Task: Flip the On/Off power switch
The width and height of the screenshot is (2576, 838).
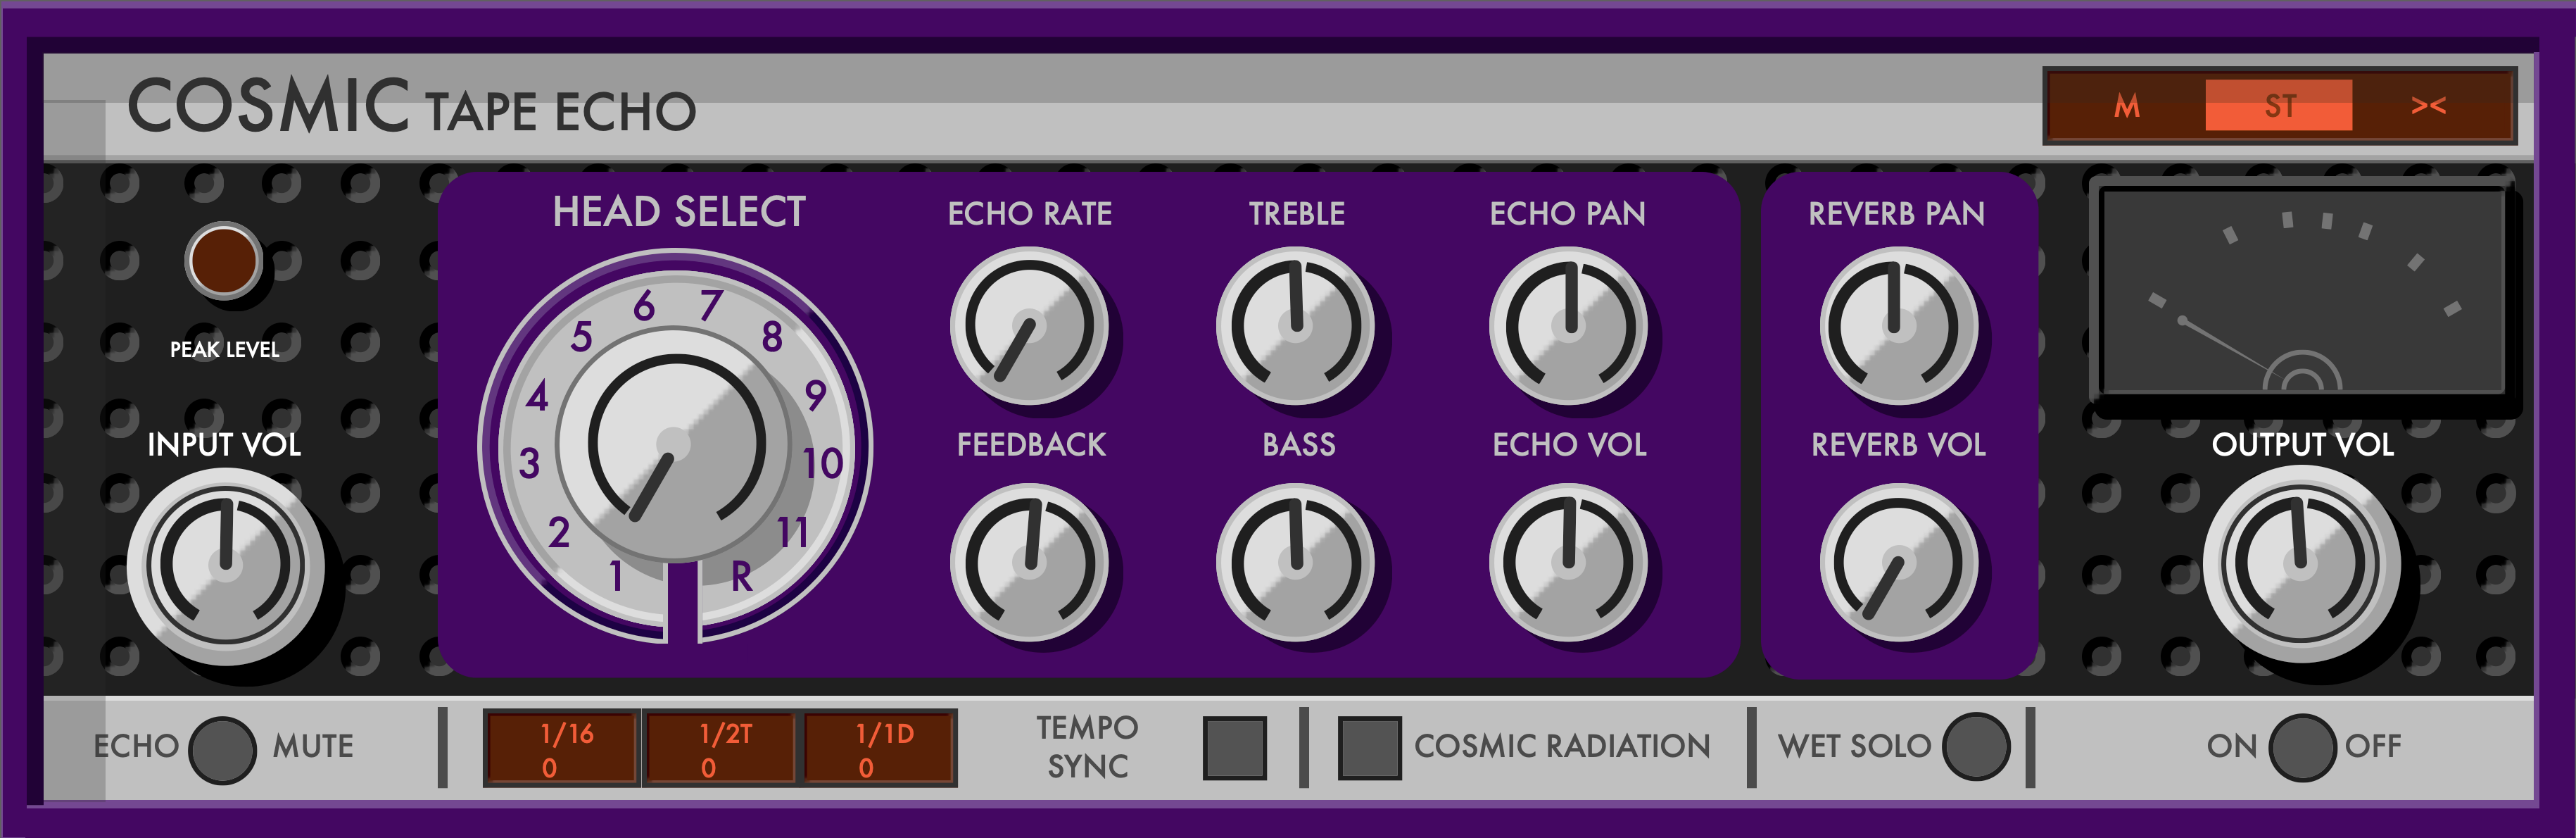Action: point(2302,747)
